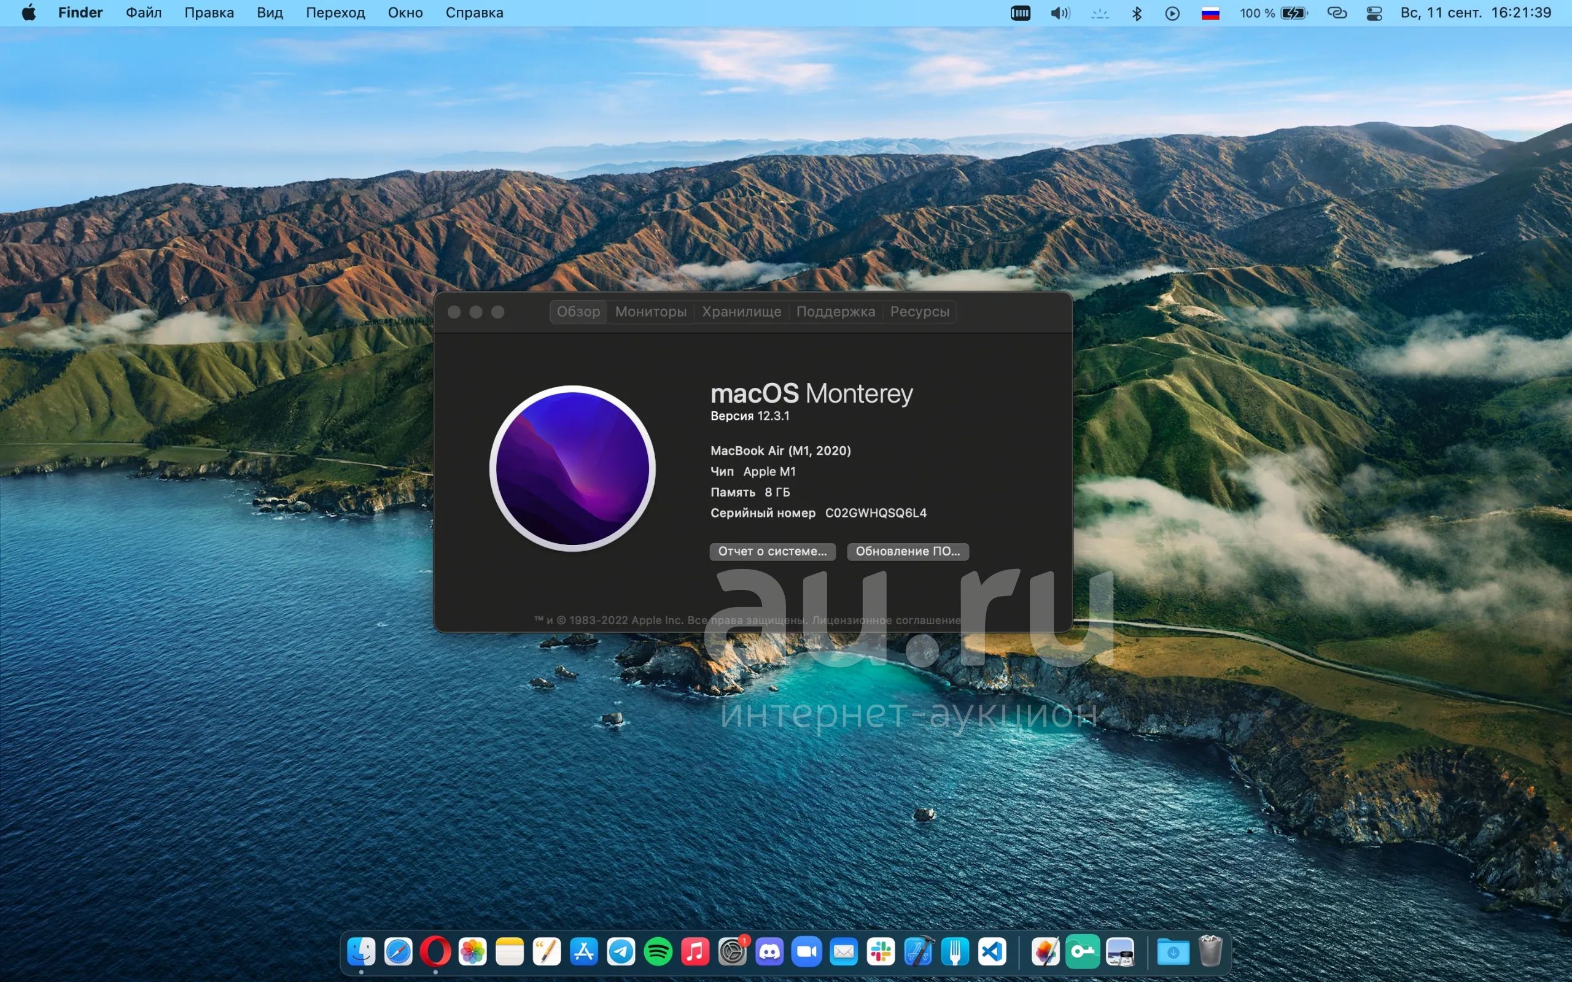Click the Bluetooth icon in the menu bar
The image size is (1572, 982).
(1137, 13)
